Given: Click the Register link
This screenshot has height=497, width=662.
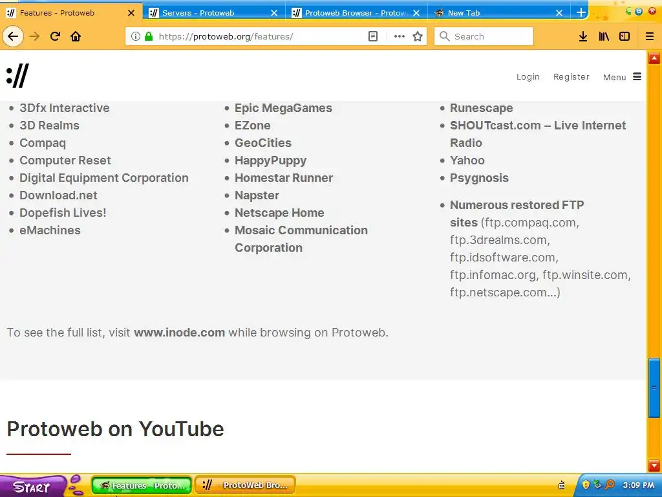Looking at the screenshot, I should pos(571,77).
